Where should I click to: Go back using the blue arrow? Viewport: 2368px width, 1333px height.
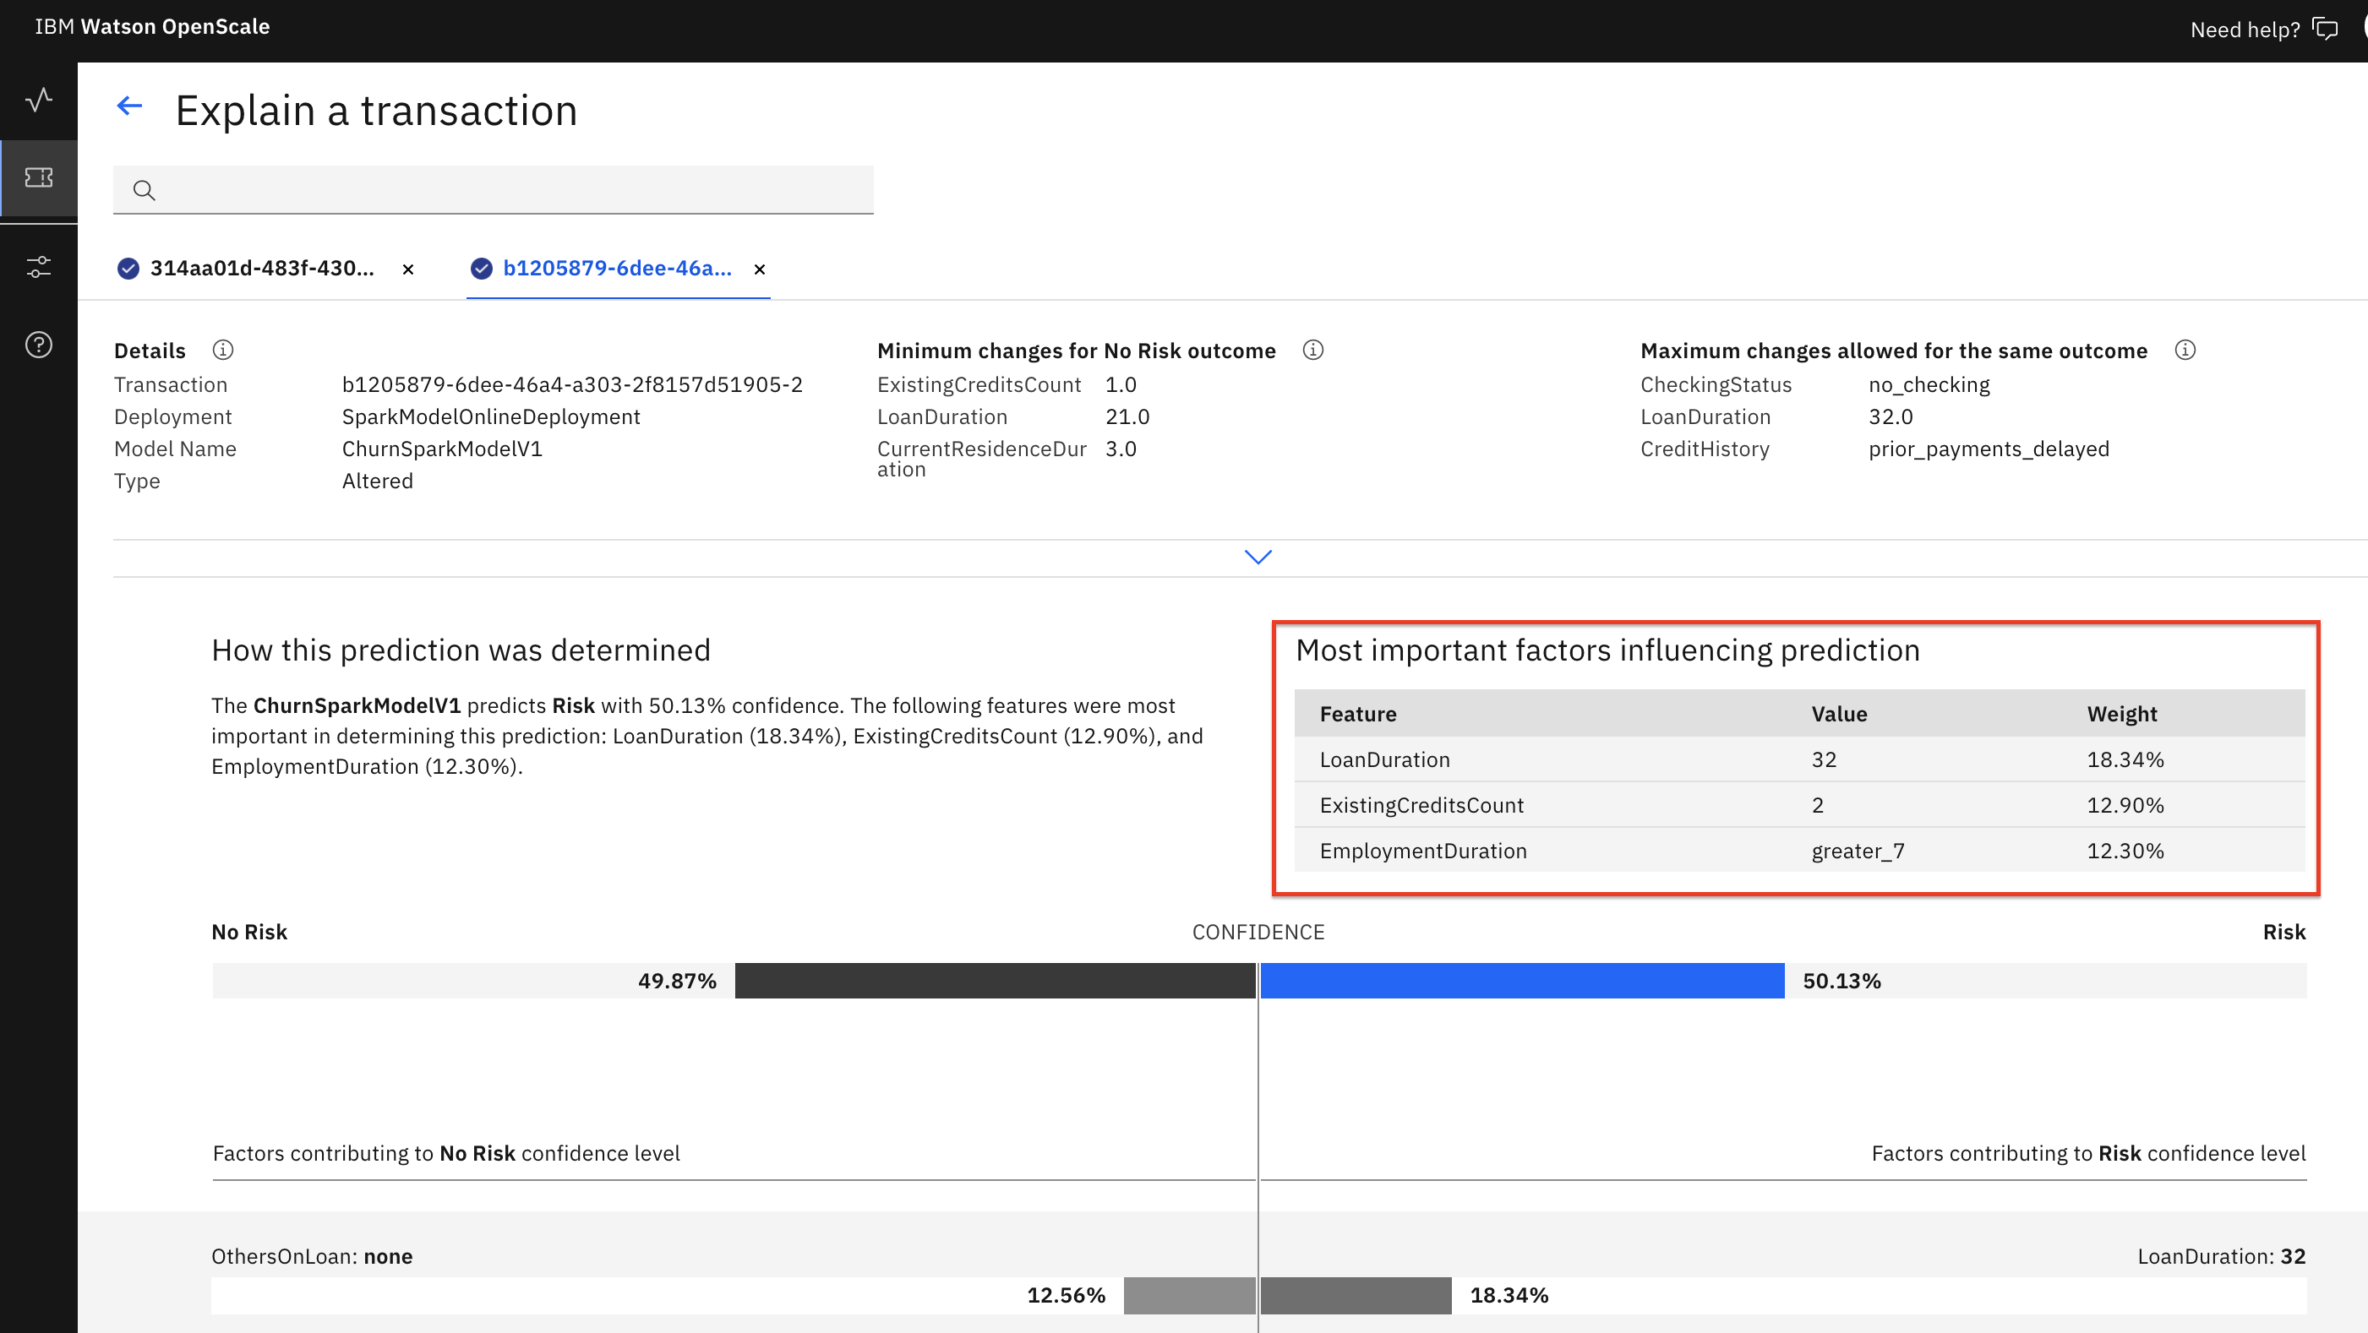(x=129, y=106)
